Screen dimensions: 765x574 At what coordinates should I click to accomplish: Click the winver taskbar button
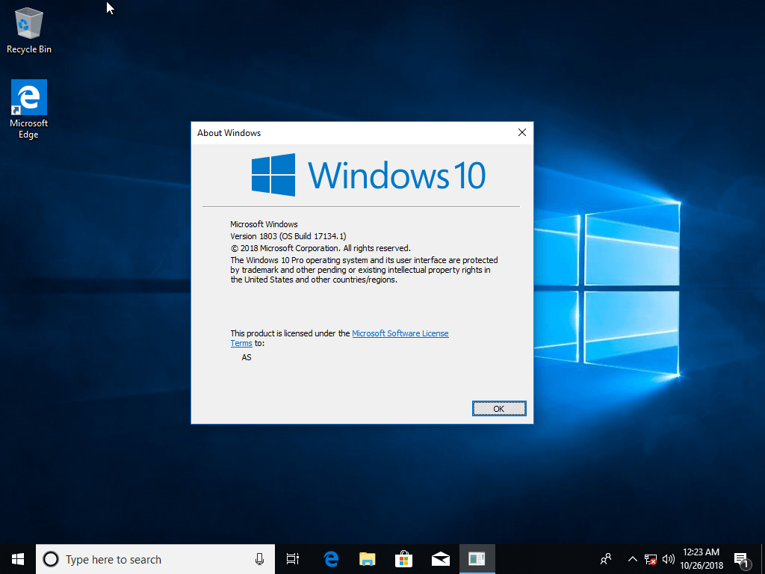pyautogui.click(x=477, y=559)
